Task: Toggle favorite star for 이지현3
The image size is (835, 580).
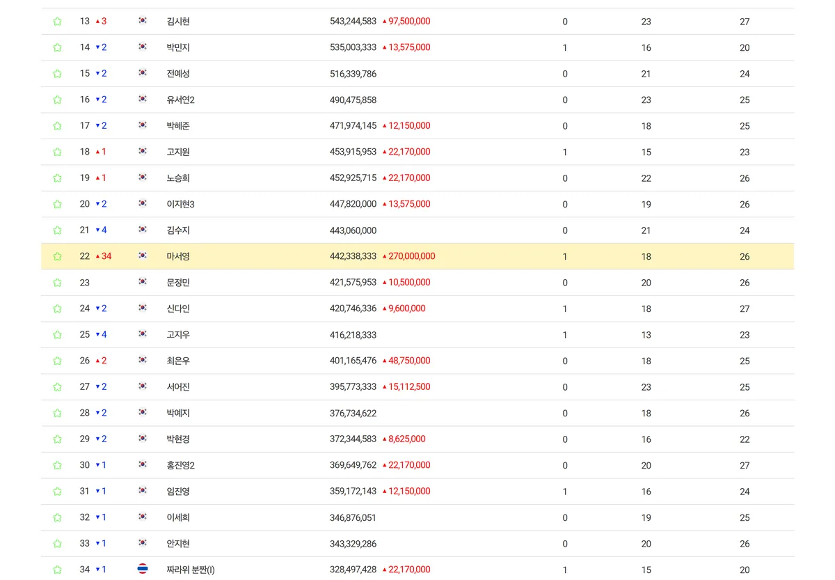Action: [x=57, y=204]
